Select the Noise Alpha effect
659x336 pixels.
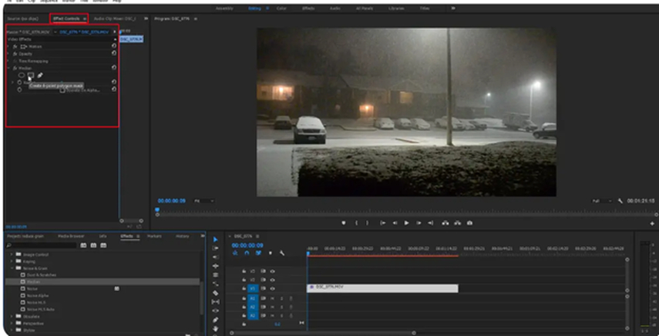37,295
